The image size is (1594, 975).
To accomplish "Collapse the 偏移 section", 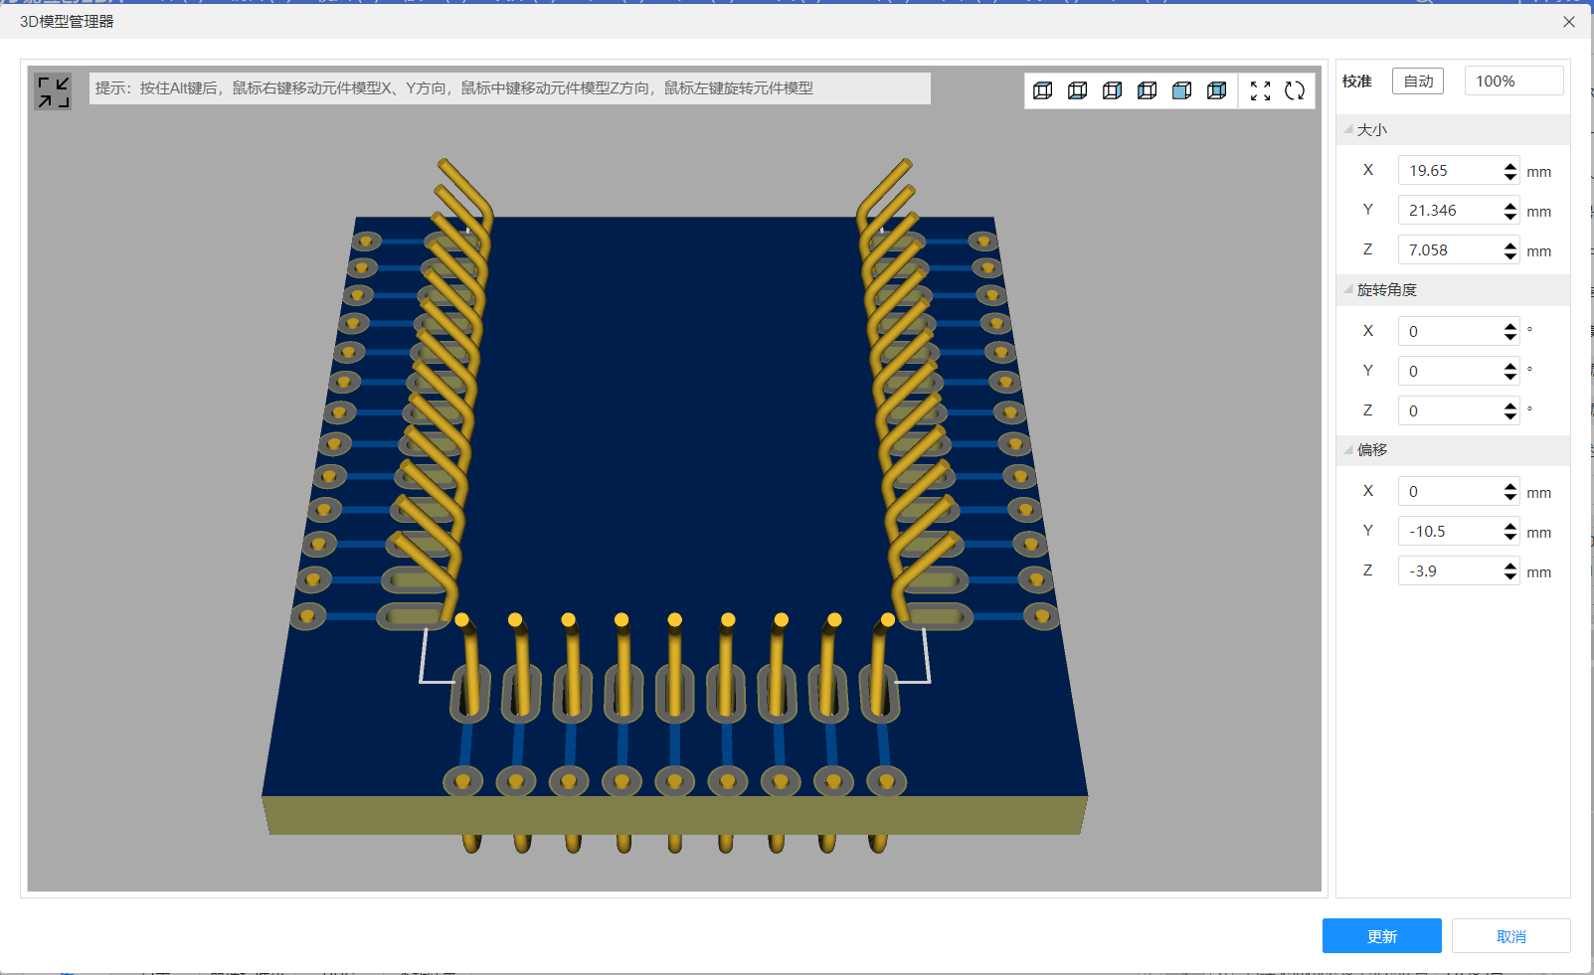I will (x=1348, y=449).
